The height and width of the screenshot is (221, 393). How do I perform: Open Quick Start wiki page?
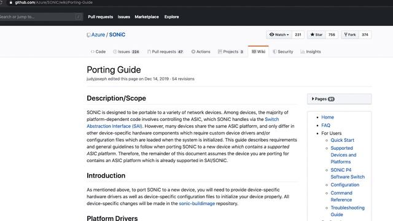click(x=343, y=140)
